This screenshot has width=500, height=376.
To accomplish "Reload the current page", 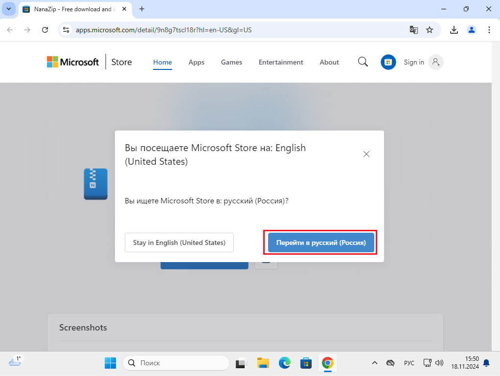I will click(45, 30).
